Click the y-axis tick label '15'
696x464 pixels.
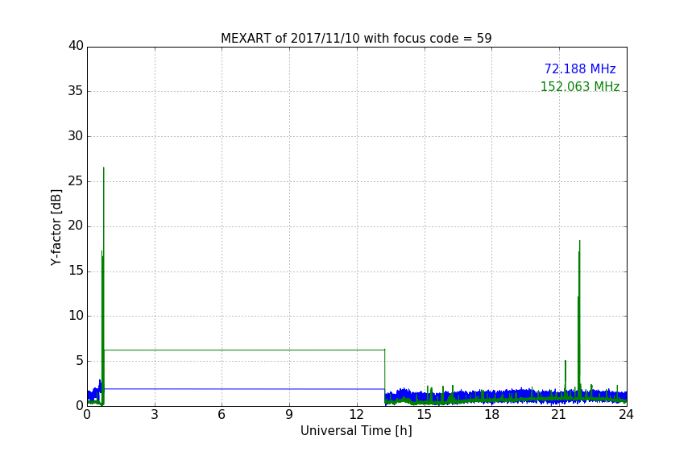tap(76, 271)
